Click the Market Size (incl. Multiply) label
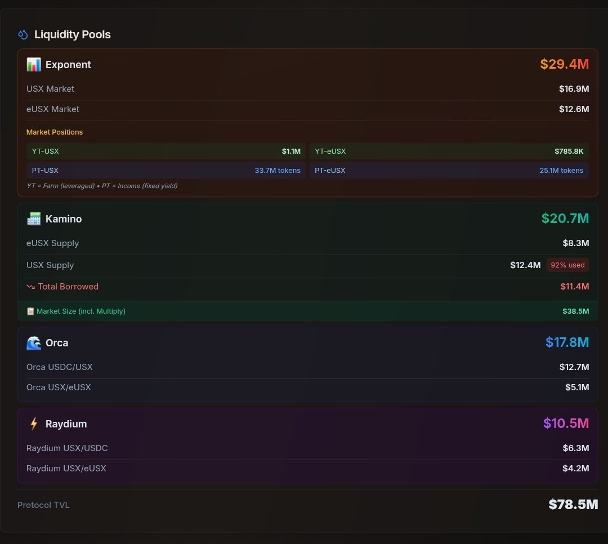The height and width of the screenshot is (544, 608). [x=81, y=311]
